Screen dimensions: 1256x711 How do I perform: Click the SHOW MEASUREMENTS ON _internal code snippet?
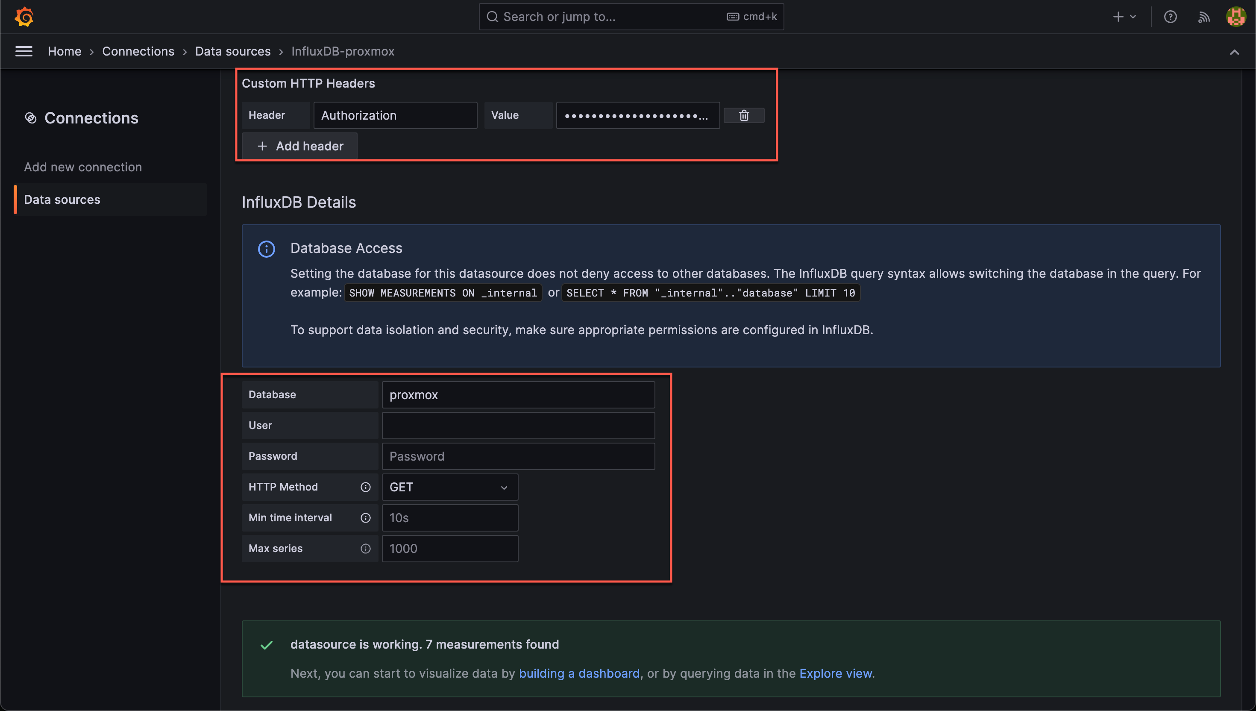[x=443, y=293]
